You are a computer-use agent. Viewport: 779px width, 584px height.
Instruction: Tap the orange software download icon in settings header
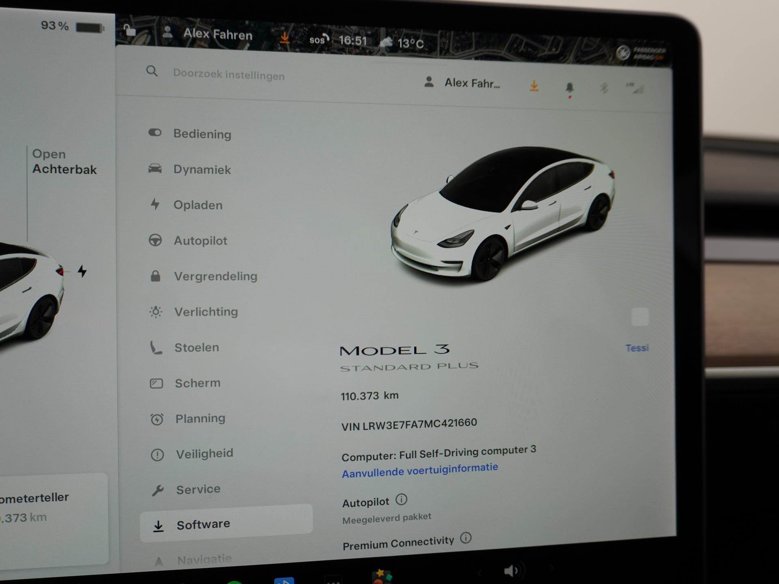[534, 86]
